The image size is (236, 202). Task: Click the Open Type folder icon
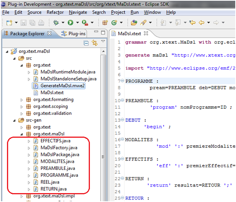[x=134, y=23]
